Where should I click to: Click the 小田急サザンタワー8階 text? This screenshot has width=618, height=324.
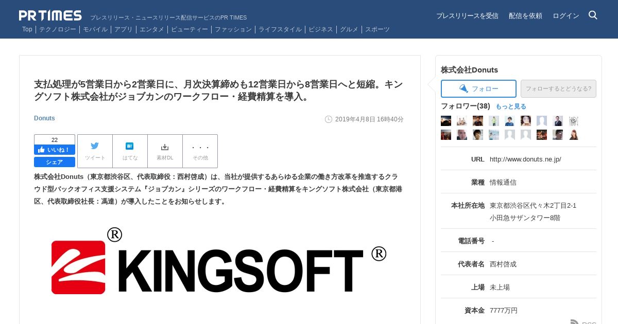(x=525, y=218)
